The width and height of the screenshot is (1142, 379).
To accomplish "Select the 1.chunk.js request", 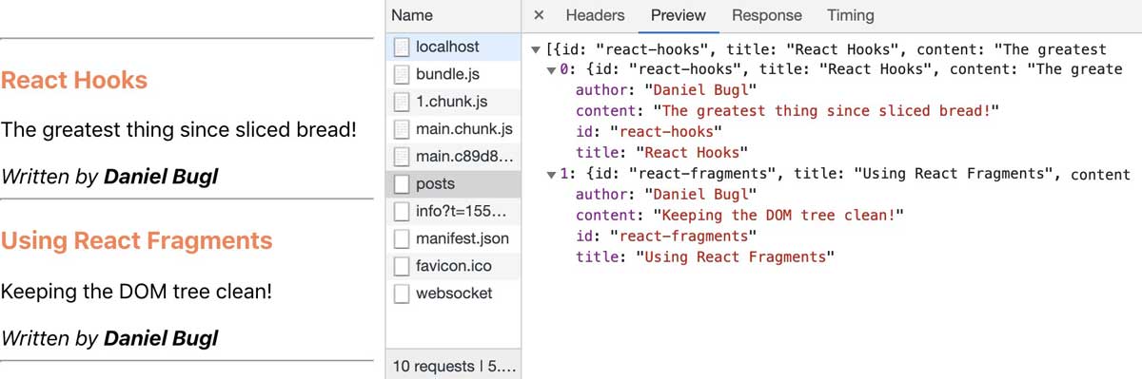I will (454, 102).
